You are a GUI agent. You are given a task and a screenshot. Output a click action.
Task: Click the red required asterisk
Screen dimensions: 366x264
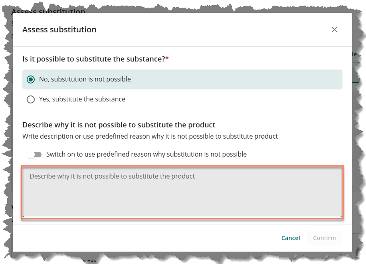click(167, 59)
